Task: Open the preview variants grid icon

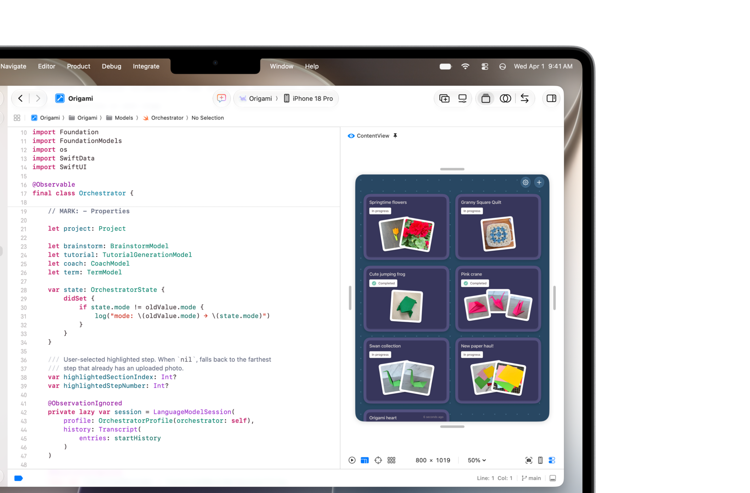Action: (x=391, y=460)
